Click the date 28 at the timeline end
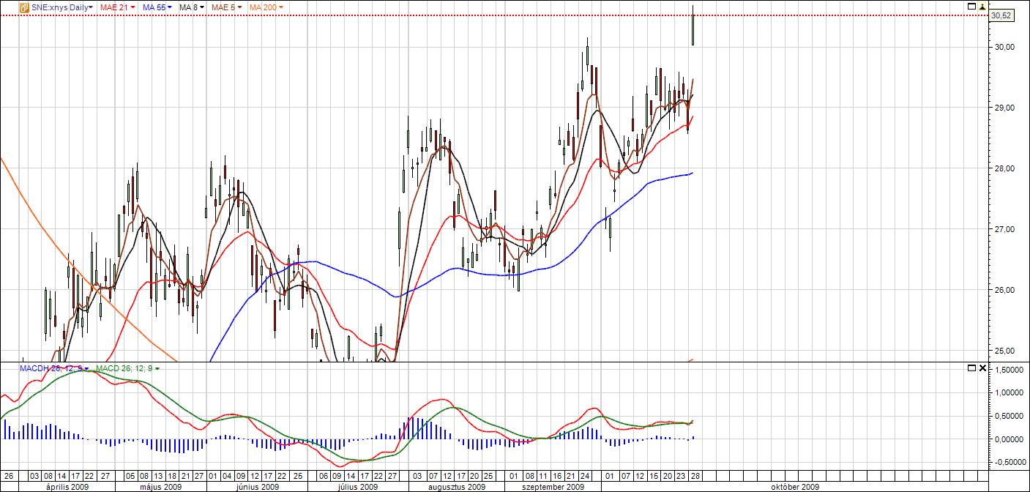The image size is (1030, 492). click(x=693, y=476)
